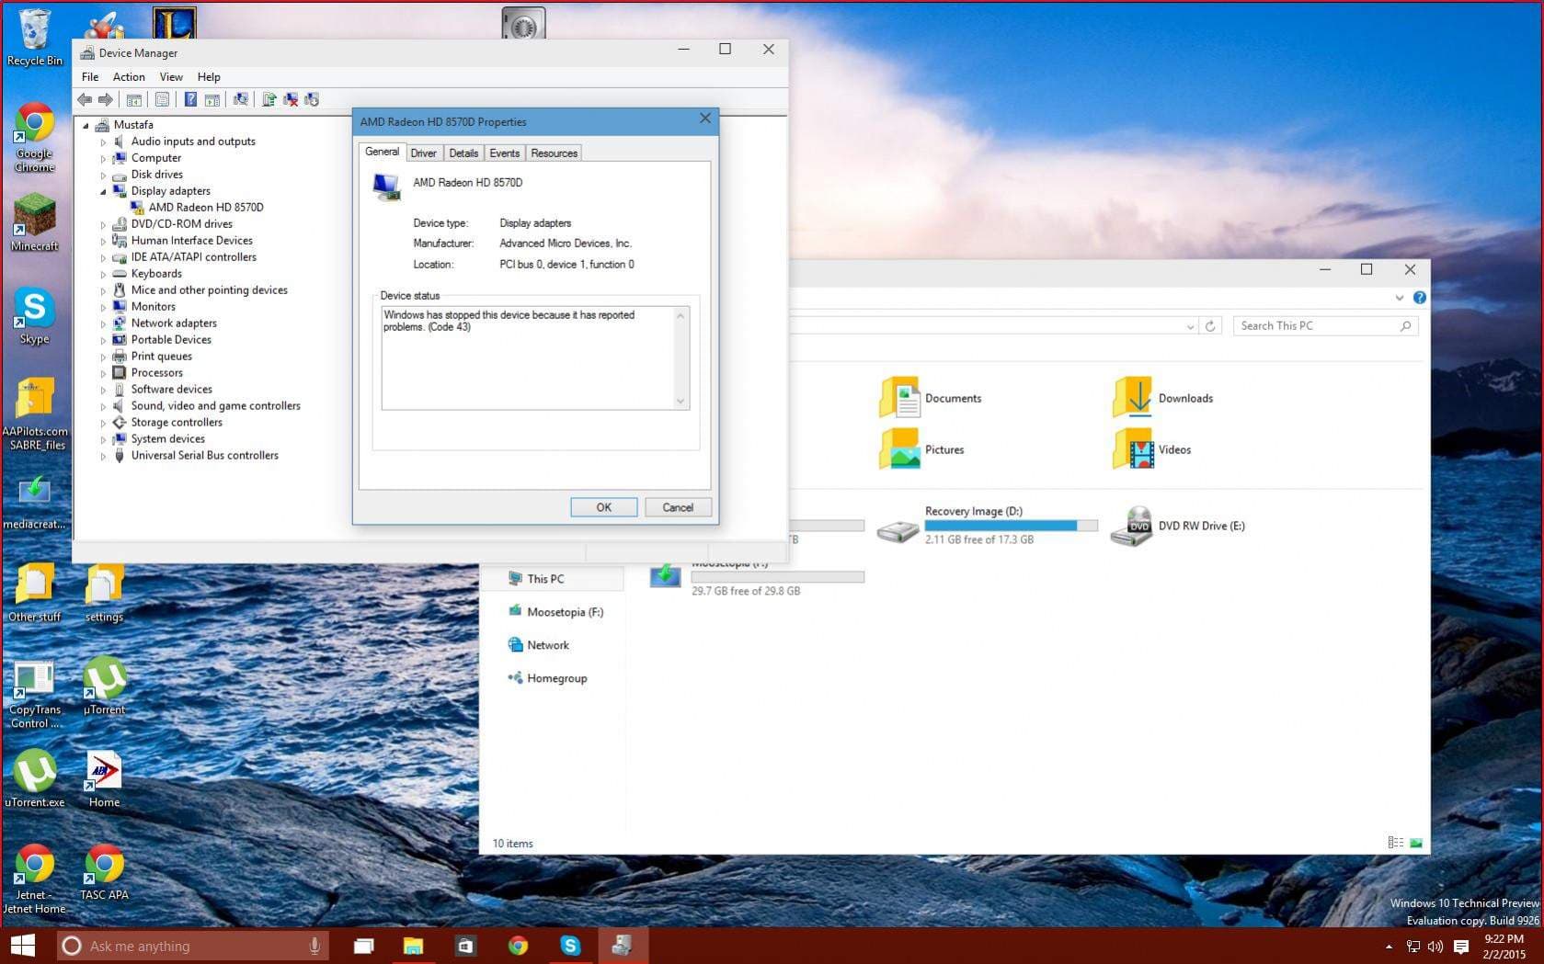1544x964 pixels.
Task: Open the View menu in Device Manager
Action: point(171,77)
